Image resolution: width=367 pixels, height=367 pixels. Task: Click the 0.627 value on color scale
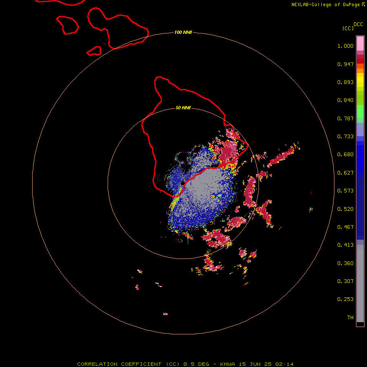click(345, 173)
